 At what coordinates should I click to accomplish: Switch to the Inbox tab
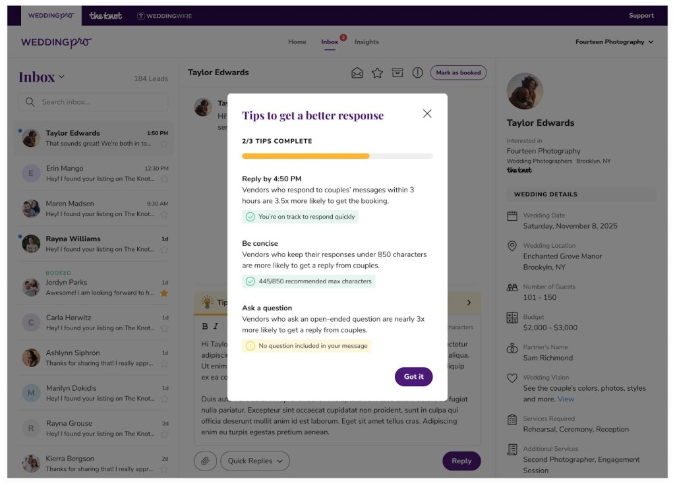(330, 42)
